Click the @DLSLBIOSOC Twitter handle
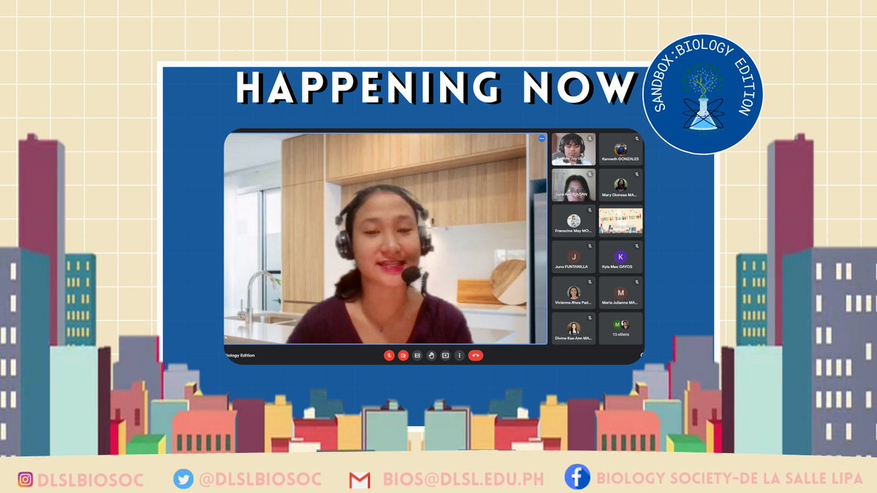This screenshot has height=493, width=877. [259, 480]
